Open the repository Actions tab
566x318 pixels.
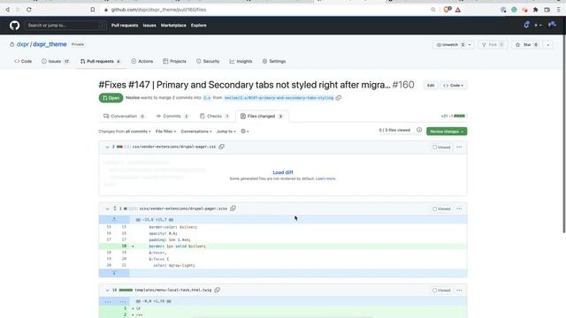[x=142, y=61]
